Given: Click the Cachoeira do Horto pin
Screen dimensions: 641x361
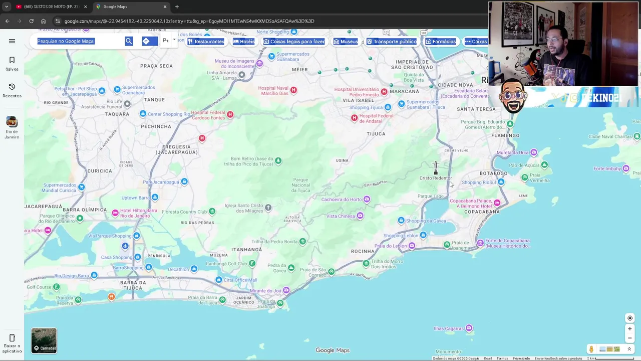Looking at the screenshot, I should tap(367, 200).
